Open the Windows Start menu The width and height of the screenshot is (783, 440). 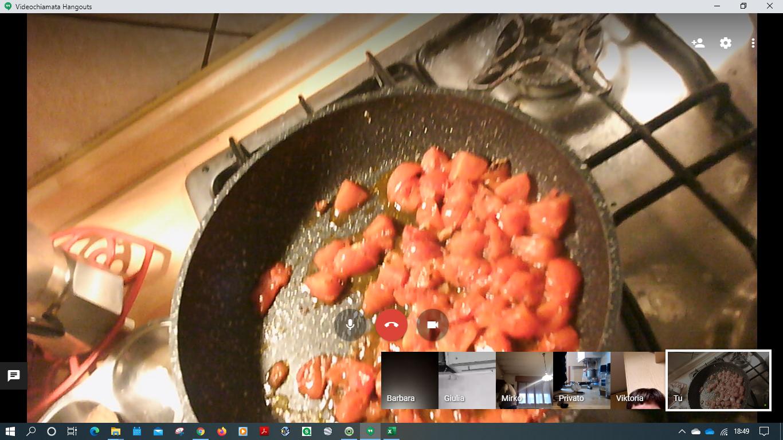[x=10, y=431]
